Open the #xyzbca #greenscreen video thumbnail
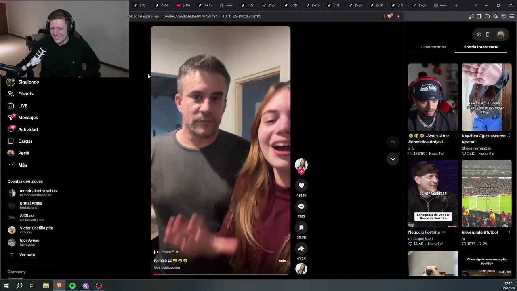The image size is (517, 291). click(487, 97)
